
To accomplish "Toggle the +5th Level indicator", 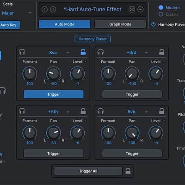I will click(x=85, y=121).
